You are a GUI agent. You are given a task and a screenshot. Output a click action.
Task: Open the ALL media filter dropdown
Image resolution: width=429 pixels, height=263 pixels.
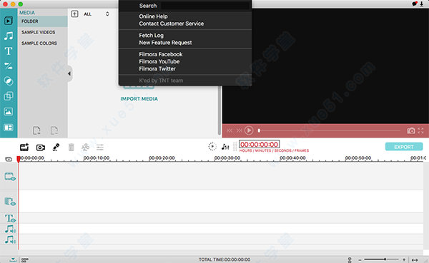[x=97, y=14]
